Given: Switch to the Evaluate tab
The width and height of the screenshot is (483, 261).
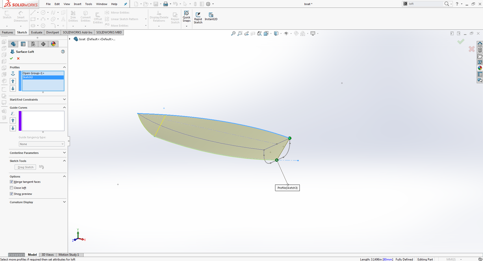Looking at the screenshot, I should (37, 32).
